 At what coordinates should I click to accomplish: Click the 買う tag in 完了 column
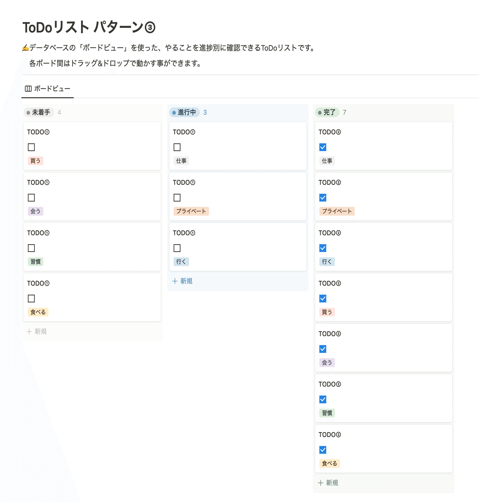click(x=327, y=312)
